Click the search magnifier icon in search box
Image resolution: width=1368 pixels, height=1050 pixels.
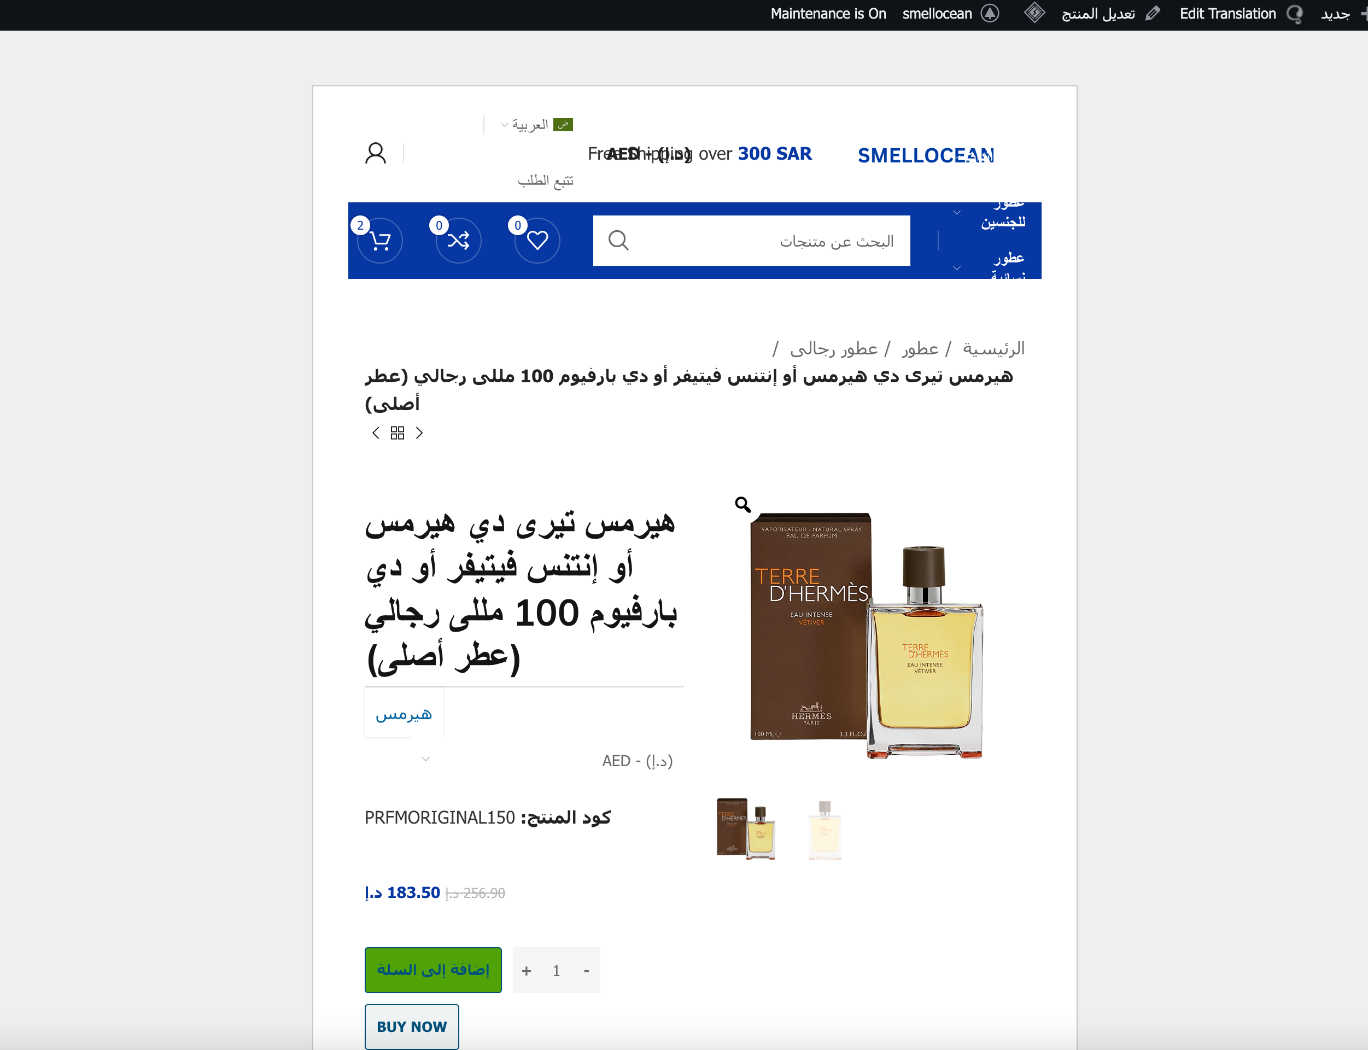618,240
